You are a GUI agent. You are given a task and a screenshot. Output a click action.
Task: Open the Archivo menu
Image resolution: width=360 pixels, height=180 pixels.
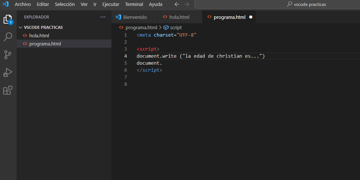23,4
